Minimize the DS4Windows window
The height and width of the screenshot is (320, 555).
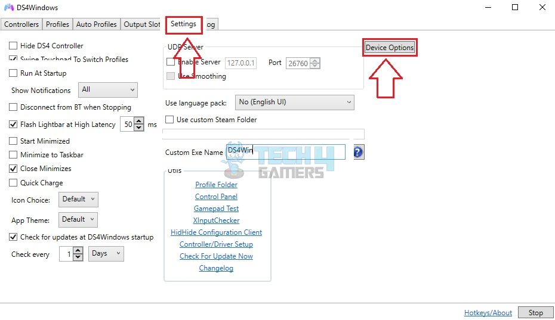point(488,7)
